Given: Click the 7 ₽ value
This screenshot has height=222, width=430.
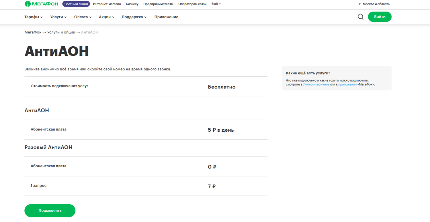Looking at the screenshot, I should (212, 187).
